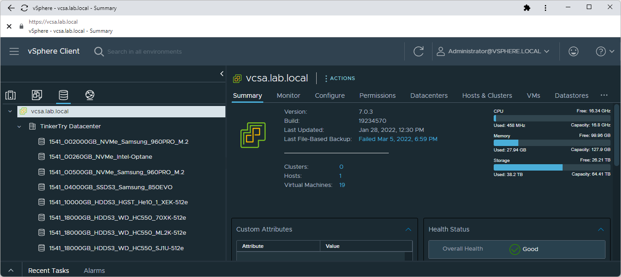The width and height of the screenshot is (621, 277).
Task: Select datastore 1541_002000GB_NVMe_Samsung_960PRO_M.2
Action: pos(119,142)
